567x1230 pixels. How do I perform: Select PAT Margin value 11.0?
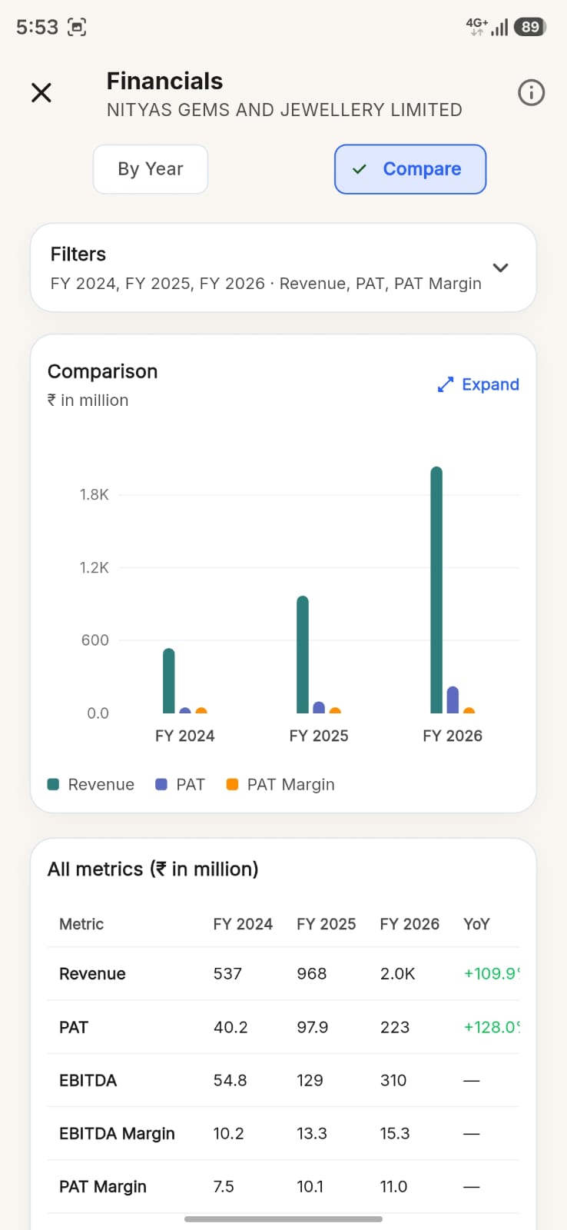393,1186
